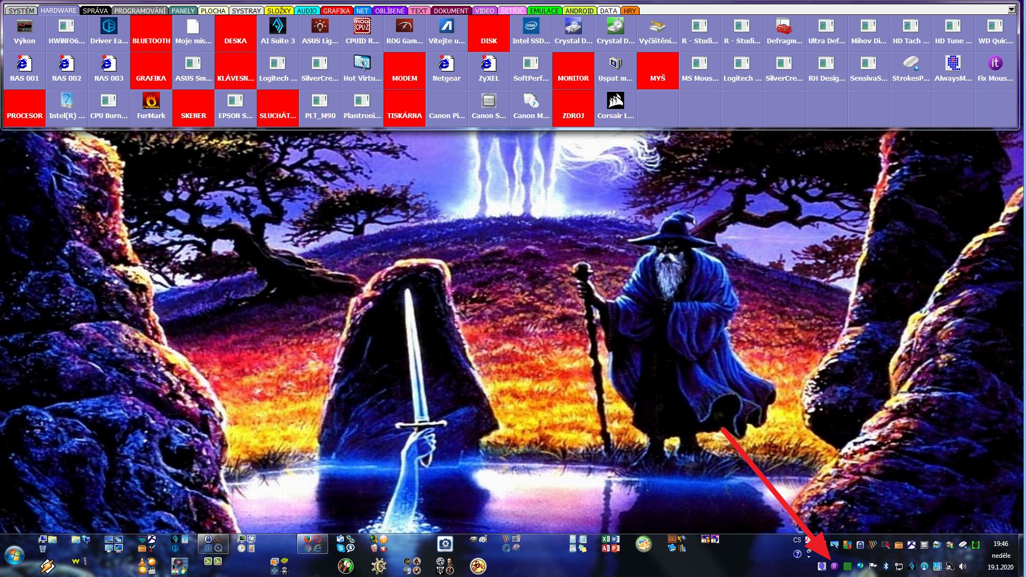Open the Intel(R) ... processor shortcut
Viewport: 1026px width, 577px height.
pos(67,108)
